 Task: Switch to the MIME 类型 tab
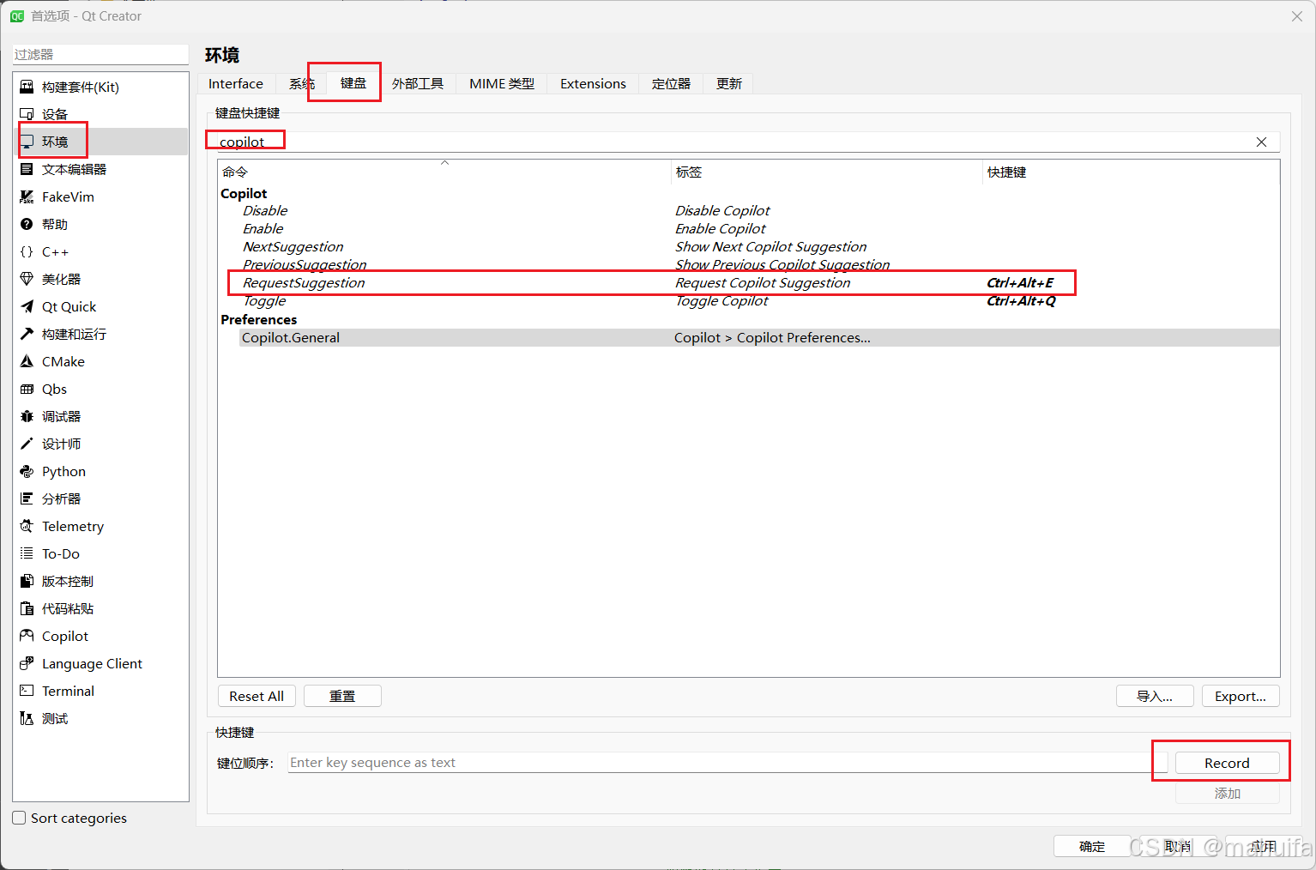coord(502,83)
